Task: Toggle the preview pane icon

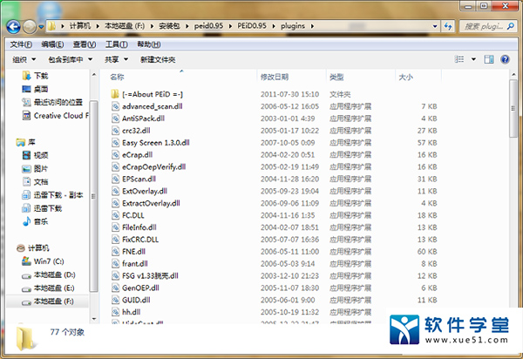Action: coord(489,59)
